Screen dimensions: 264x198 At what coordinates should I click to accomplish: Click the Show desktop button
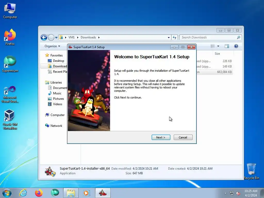click(x=262, y=193)
